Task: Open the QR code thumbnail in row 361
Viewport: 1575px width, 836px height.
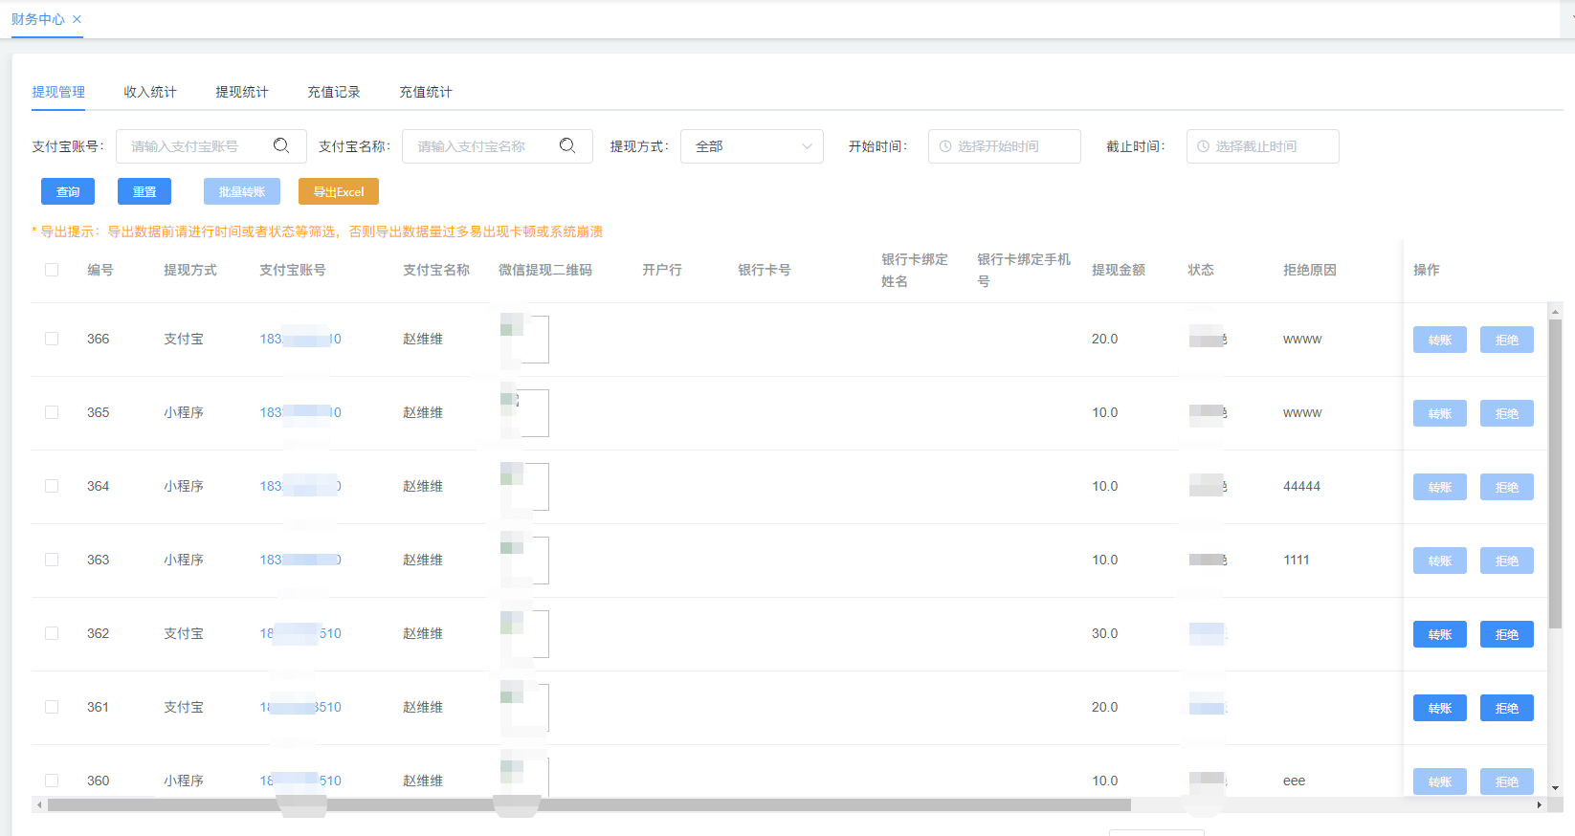Action: (524, 707)
